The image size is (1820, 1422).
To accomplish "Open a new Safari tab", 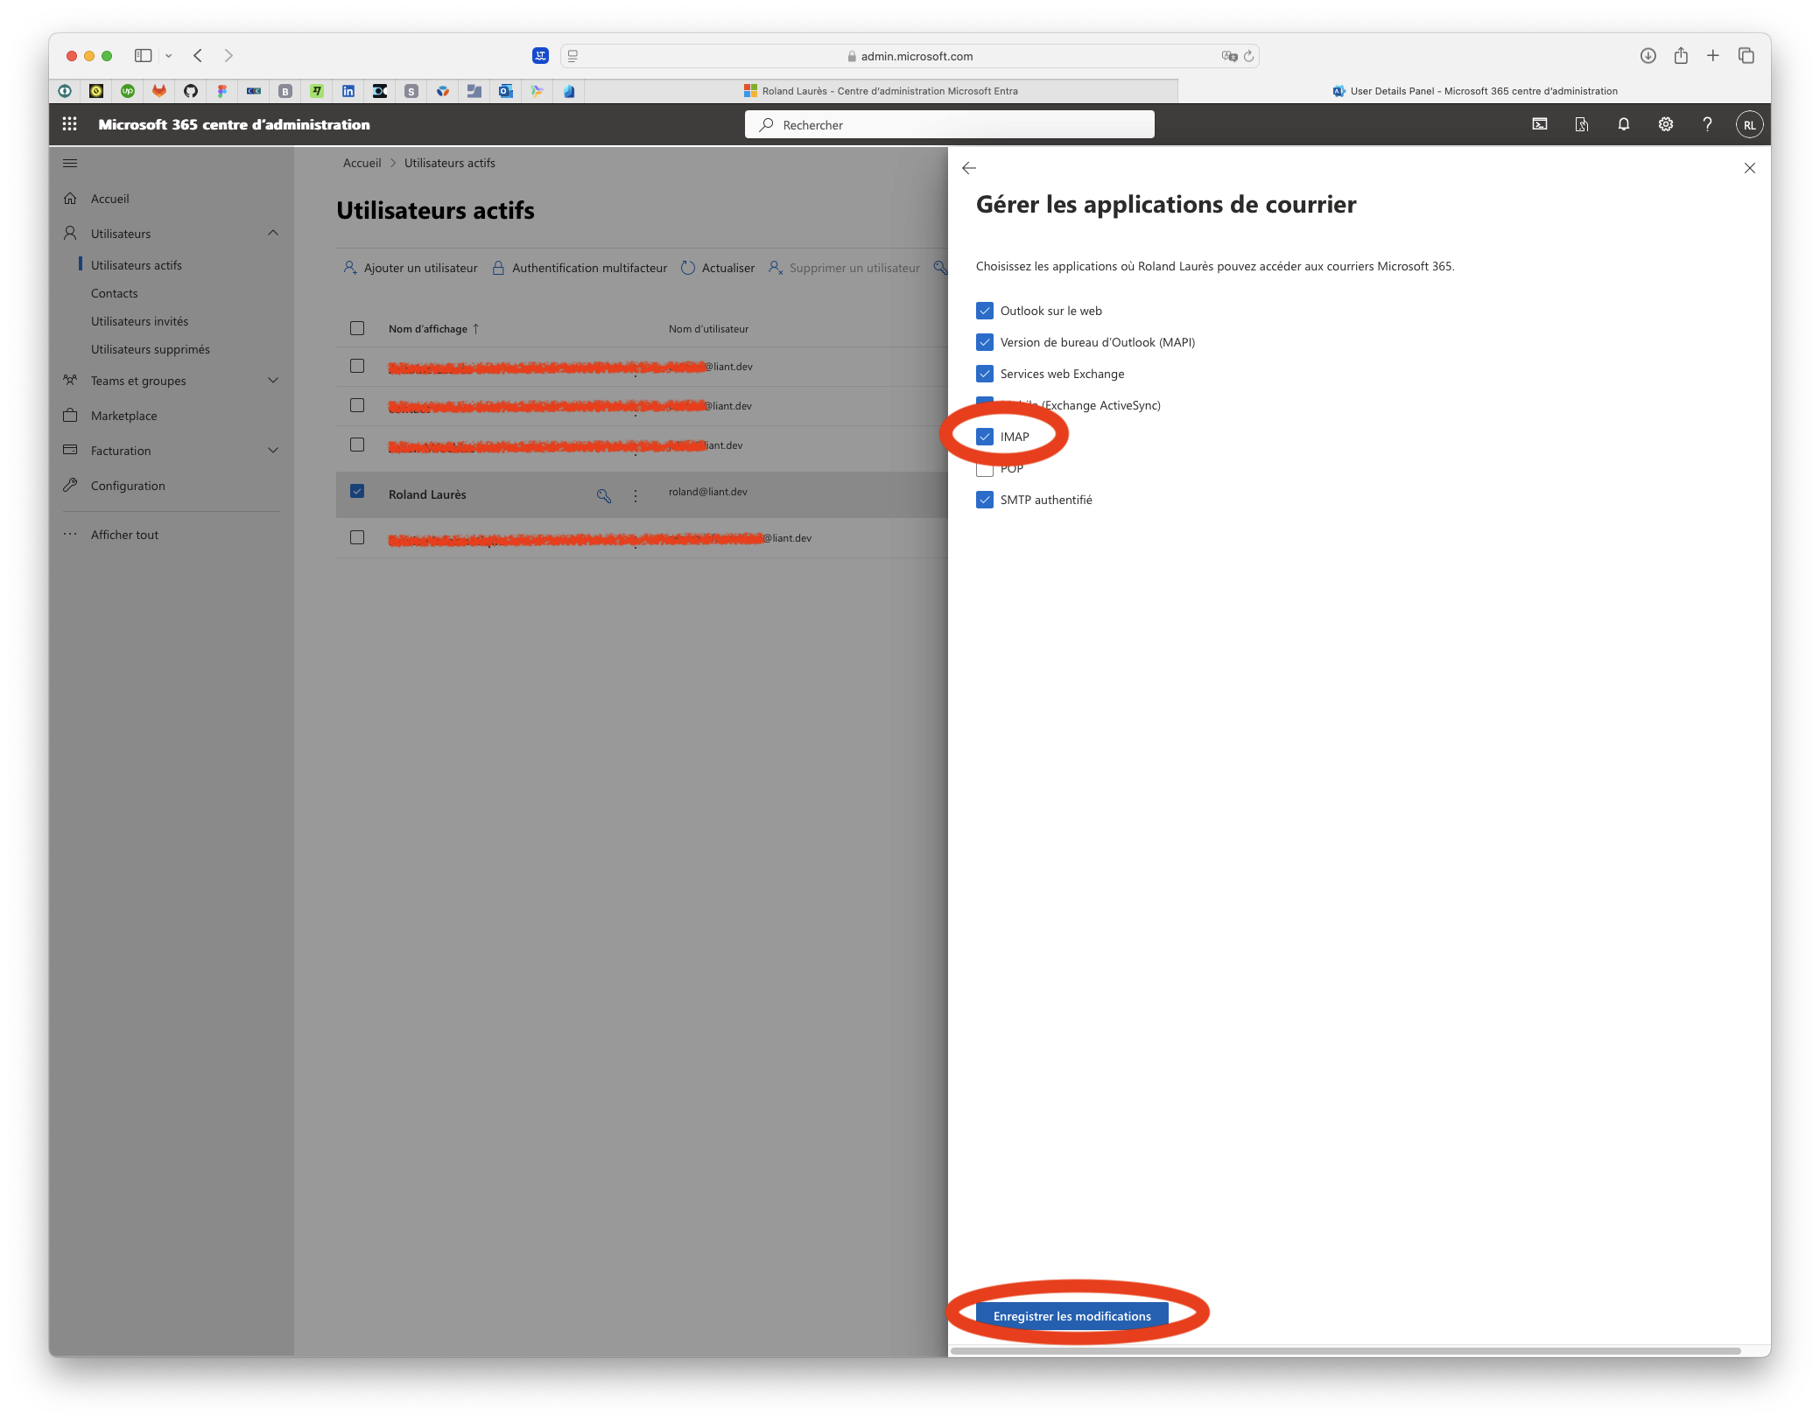I will (1712, 55).
